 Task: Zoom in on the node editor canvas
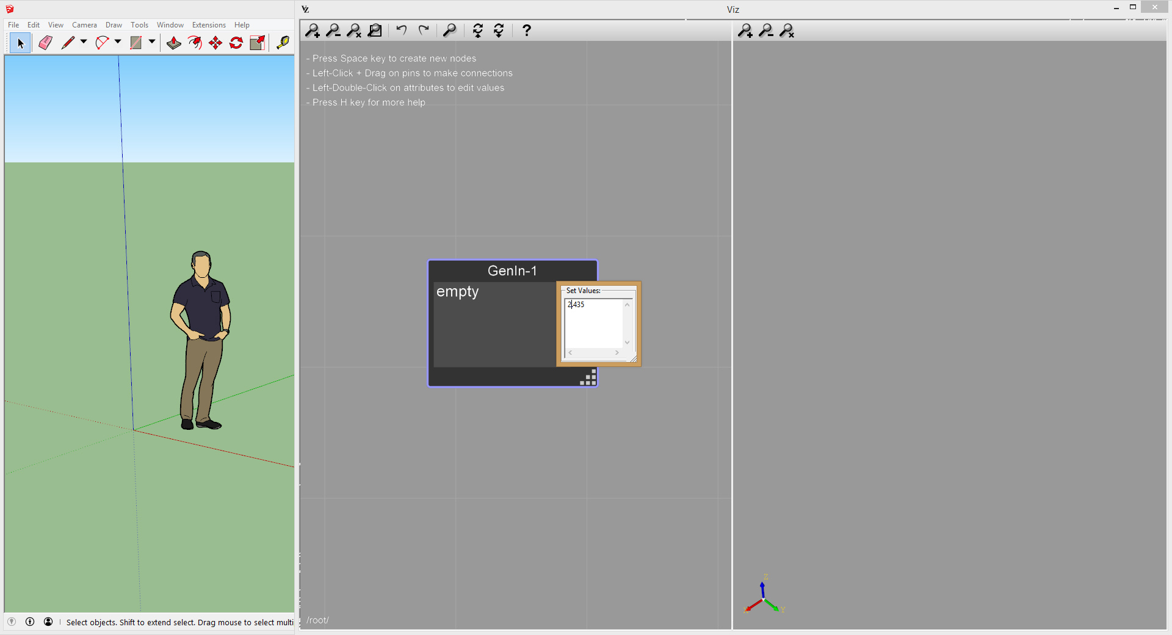click(313, 31)
